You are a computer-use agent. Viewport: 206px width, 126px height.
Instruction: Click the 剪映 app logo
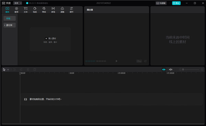tap(6, 3)
